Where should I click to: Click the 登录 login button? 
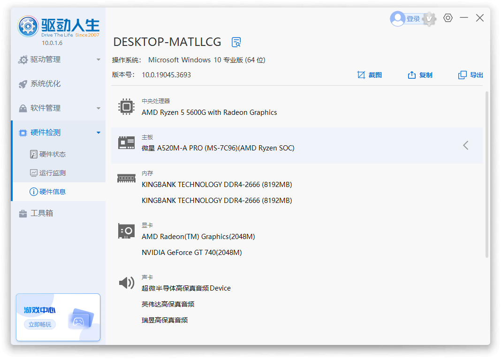413,19
